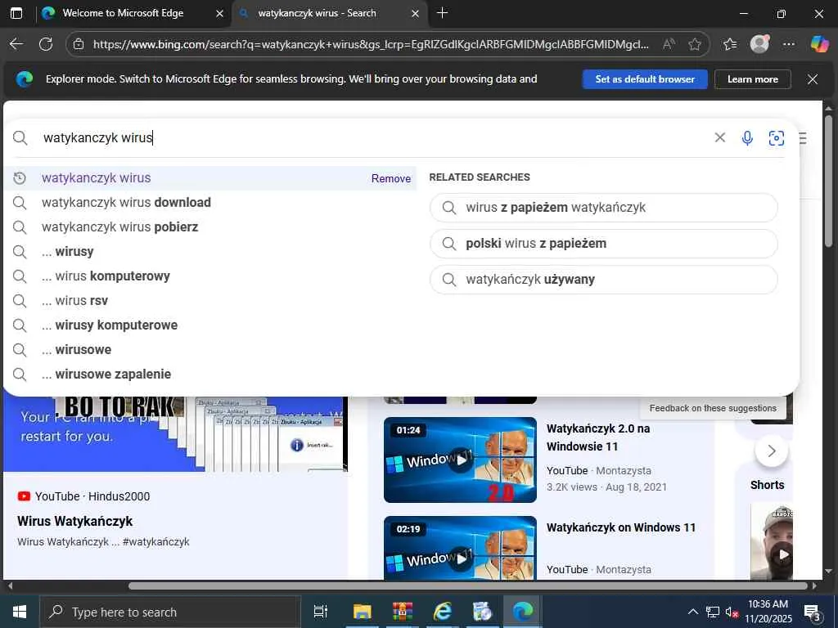The height and width of the screenshot is (628, 838).
Task: Click the bing.com address bar URL
Action: pos(371,44)
